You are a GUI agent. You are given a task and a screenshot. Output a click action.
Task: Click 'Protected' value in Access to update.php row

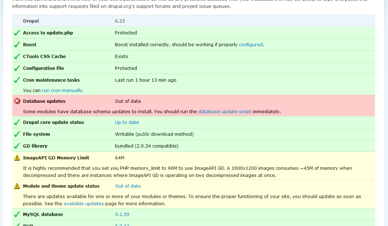click(126, 33)
